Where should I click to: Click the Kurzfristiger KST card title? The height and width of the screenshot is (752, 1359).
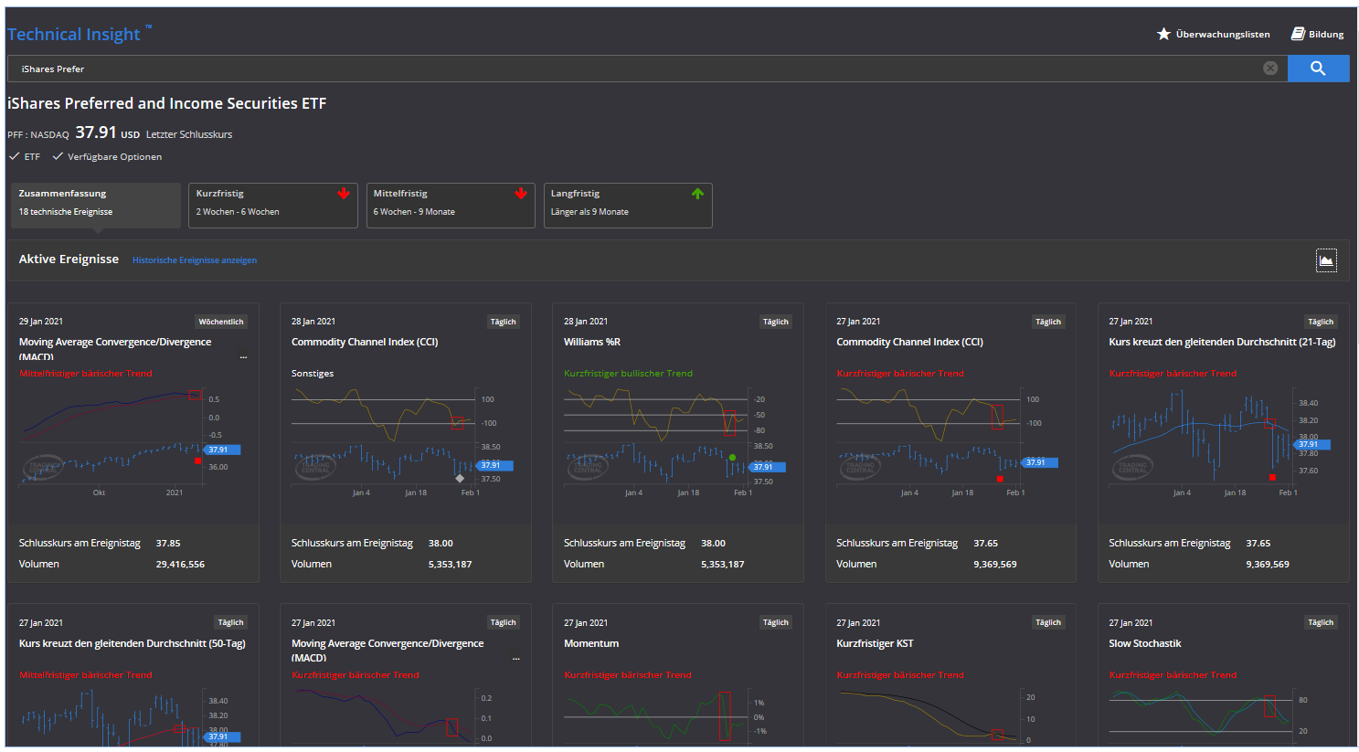point(875,643)
